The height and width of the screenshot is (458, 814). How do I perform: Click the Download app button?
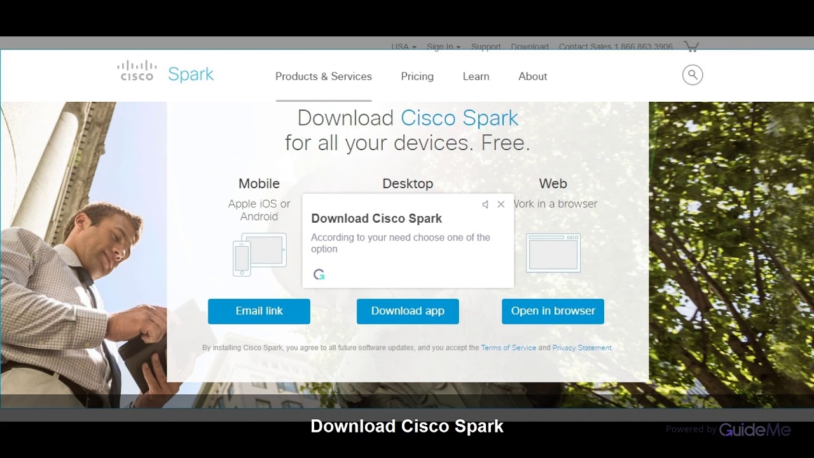tap(408, 311)
